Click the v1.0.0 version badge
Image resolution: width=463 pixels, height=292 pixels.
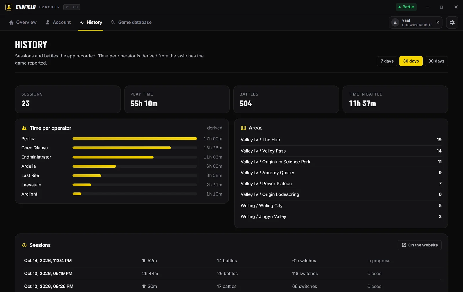72,7
